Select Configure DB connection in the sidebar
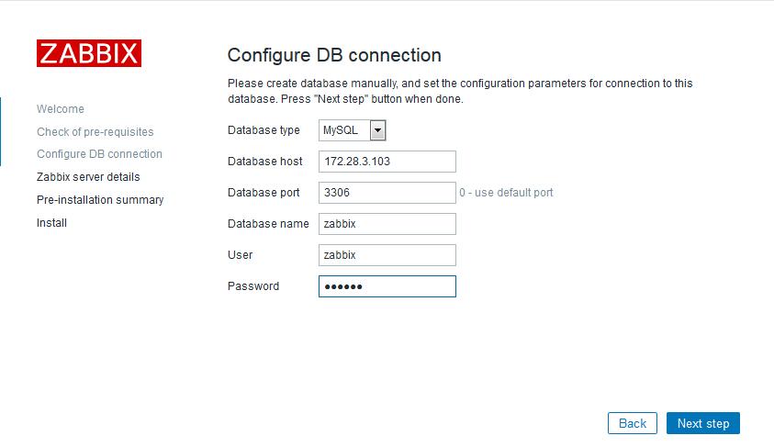This screenshot has height=447, width=774. [x=99, y=154]
